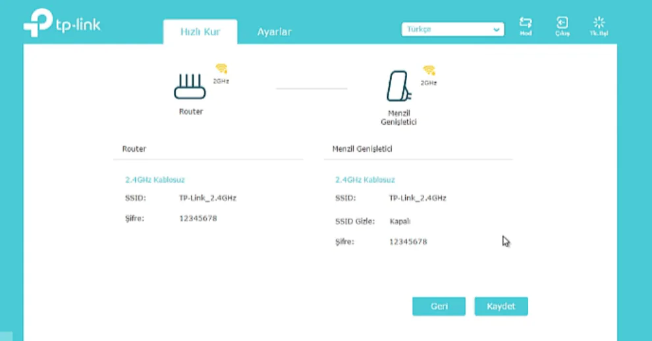Click the extender's Şifre value 12345678
This screenshot has height=341, width=652.
(408, 242)
